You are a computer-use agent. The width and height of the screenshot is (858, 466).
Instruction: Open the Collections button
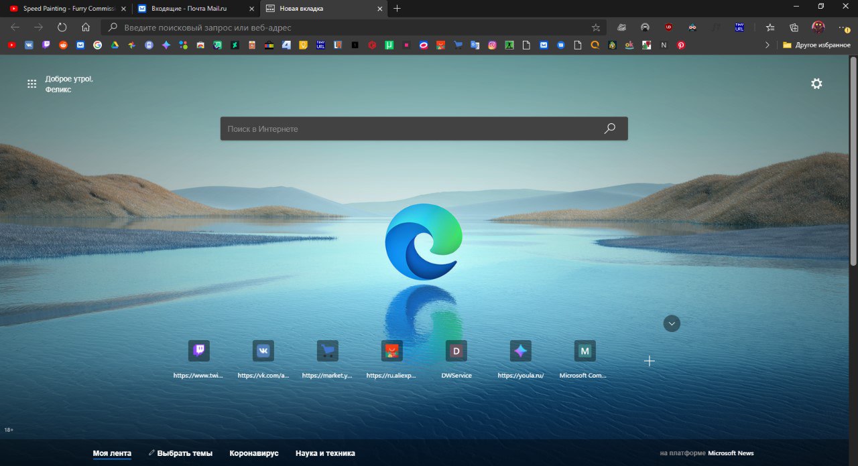[x=794, y=27]
